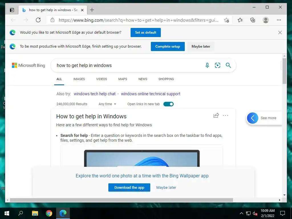
Task: Click the scroll down arrow
Action: click(x=284, y=195)
